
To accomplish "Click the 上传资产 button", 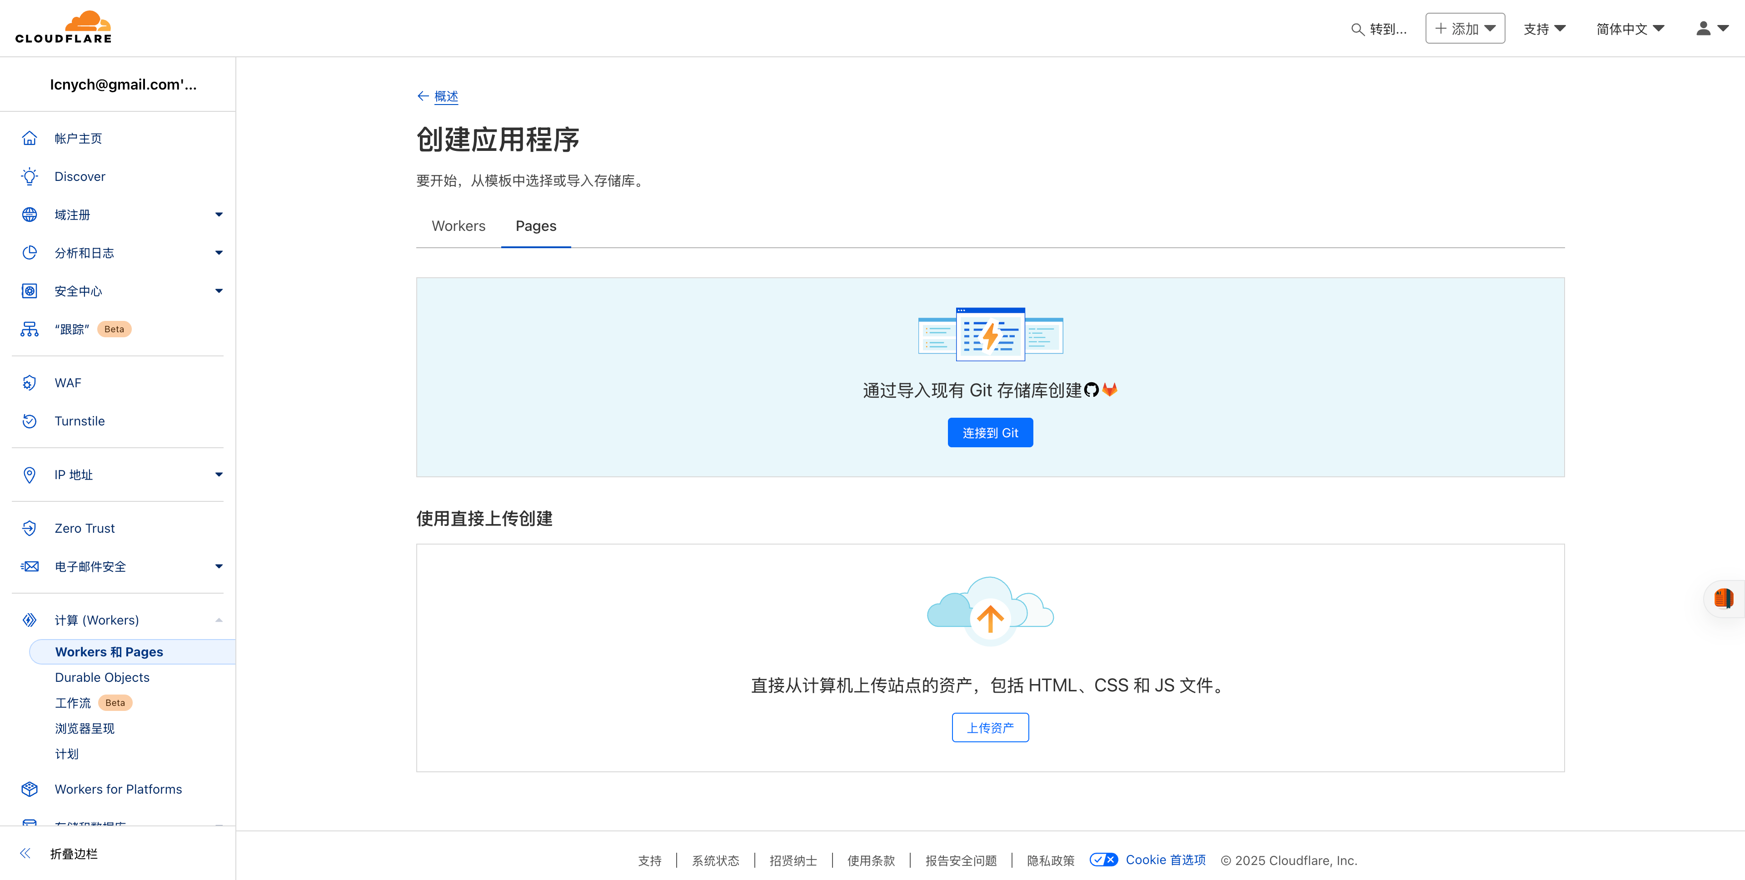I will pyautogui.click(x=990, y=728).
